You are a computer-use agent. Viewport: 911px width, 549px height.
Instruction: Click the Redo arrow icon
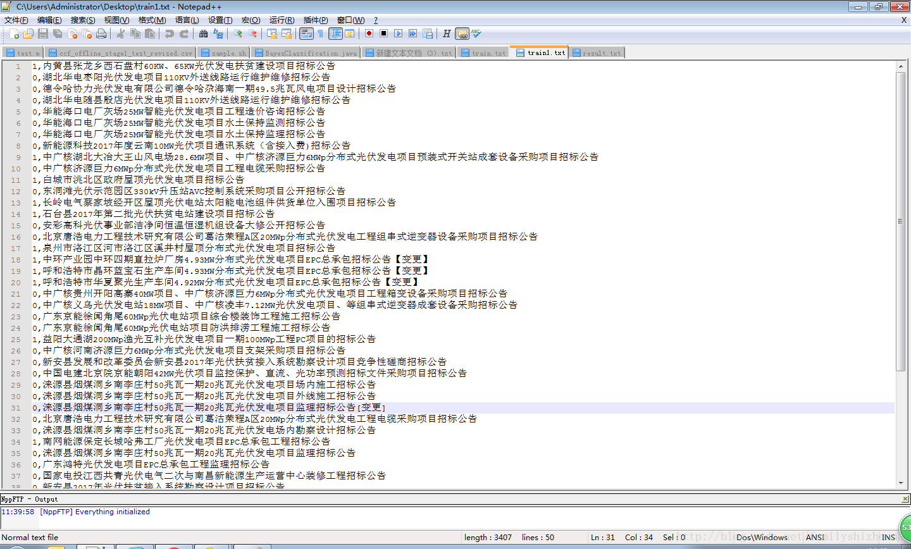(183, 34)
